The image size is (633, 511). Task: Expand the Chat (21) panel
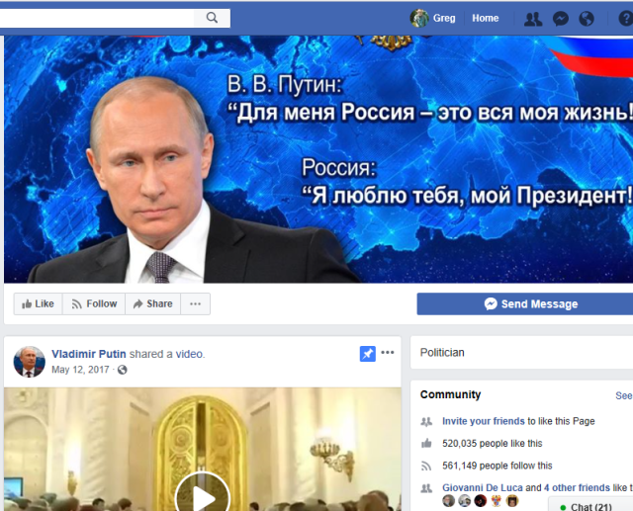pyautogui.click(x=590, y=505)
